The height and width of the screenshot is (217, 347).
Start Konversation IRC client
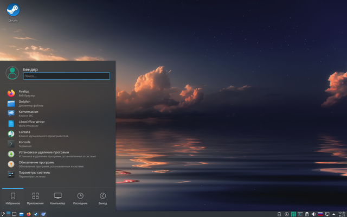point(58,113)
